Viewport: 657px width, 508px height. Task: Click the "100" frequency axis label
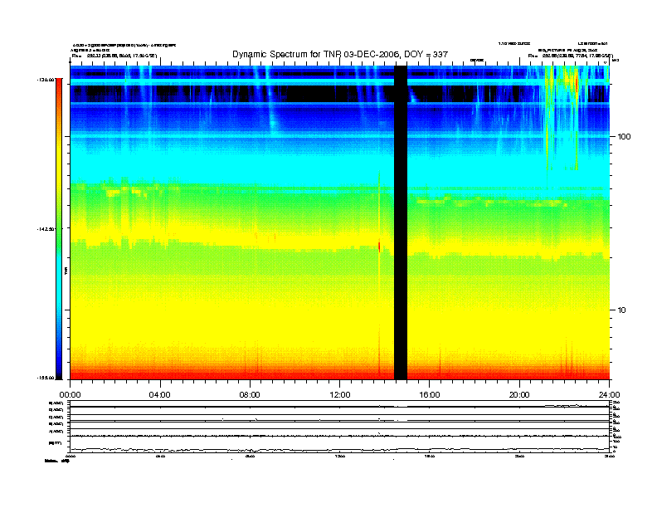[624, 137]
